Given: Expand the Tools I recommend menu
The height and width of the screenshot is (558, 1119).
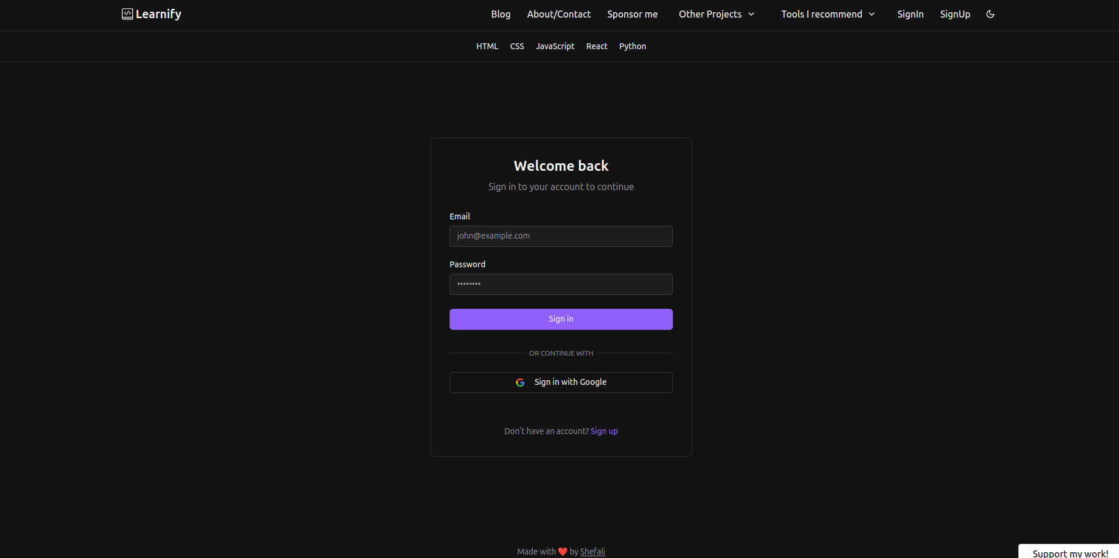Looking at the screenshot, I should pyautogui.click(x=822, y=14).
